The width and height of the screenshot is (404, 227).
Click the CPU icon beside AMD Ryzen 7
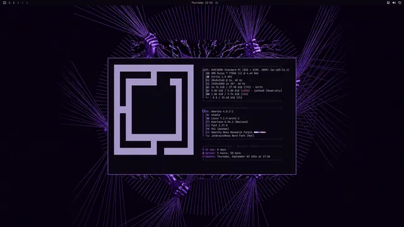[x=208, y=73]
